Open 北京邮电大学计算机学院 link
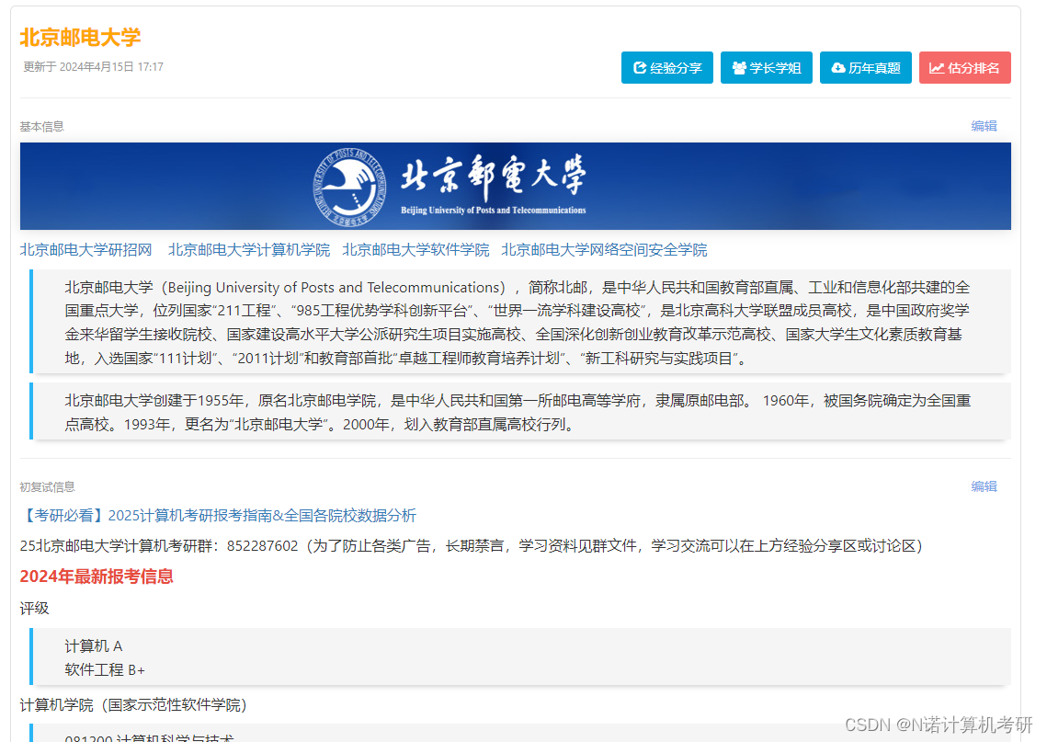1047x742 pixels. coord(248,250)
